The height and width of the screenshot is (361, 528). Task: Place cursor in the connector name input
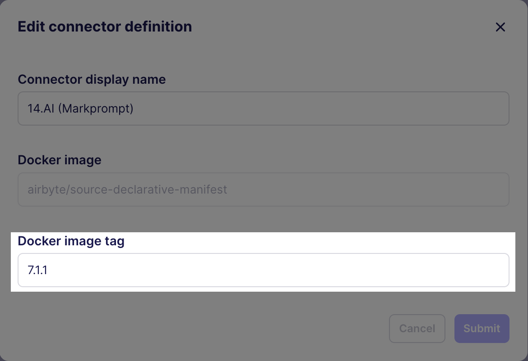[x=264, y=108]
